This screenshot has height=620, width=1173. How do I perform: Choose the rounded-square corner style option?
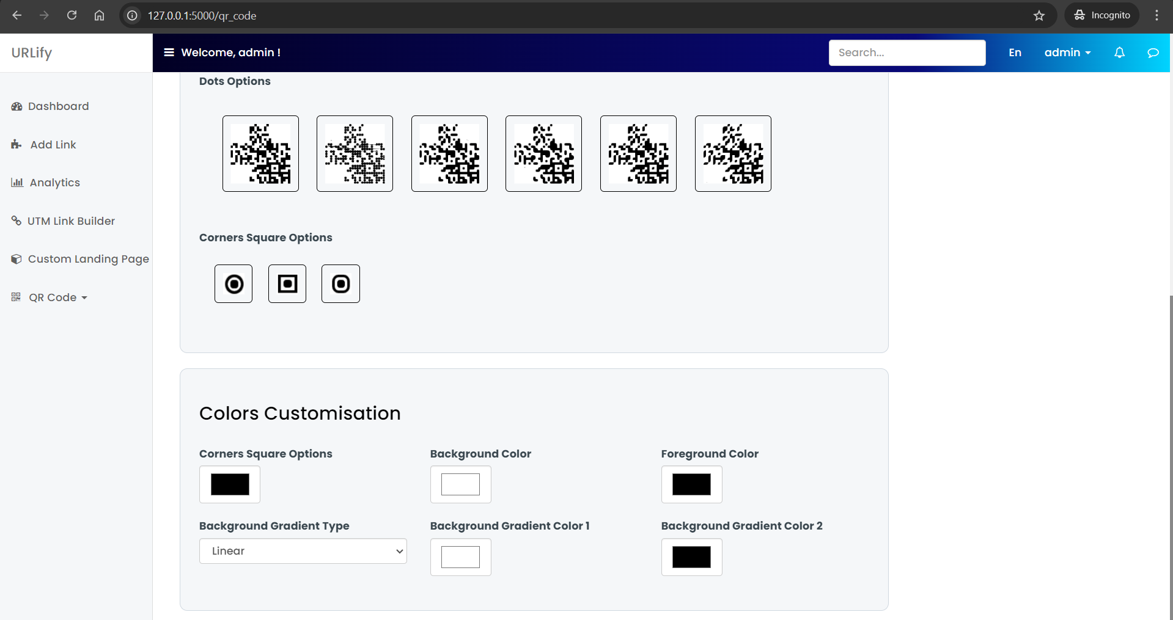click(x=340, y=283)
